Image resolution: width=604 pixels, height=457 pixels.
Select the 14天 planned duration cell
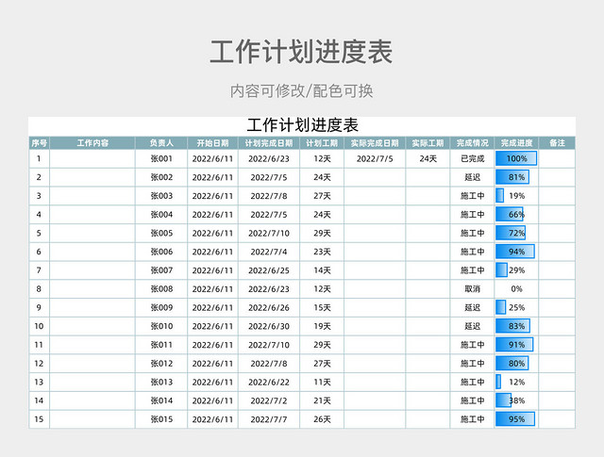pyautogui.click(x=322, y=270)
